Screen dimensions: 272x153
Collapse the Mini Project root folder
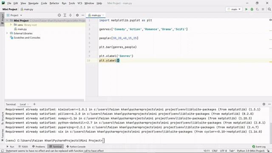click(x=7, y=20)
